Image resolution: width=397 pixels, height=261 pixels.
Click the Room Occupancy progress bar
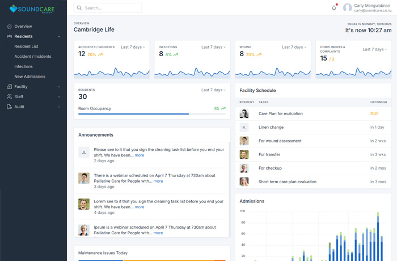pos(151,114)
